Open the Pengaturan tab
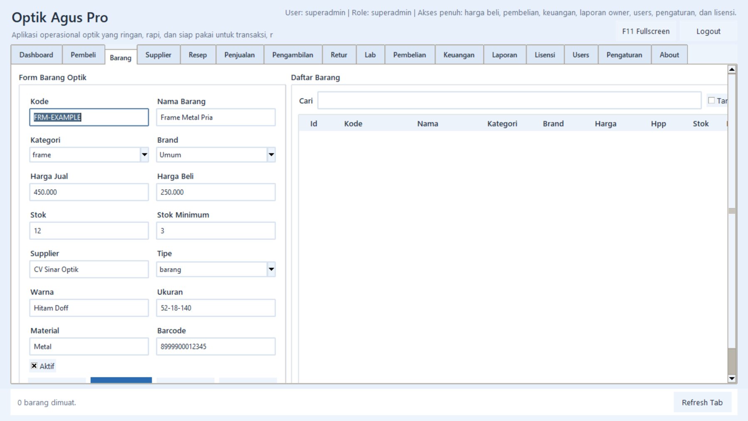748x421 pixels. (x=624, y=55)
